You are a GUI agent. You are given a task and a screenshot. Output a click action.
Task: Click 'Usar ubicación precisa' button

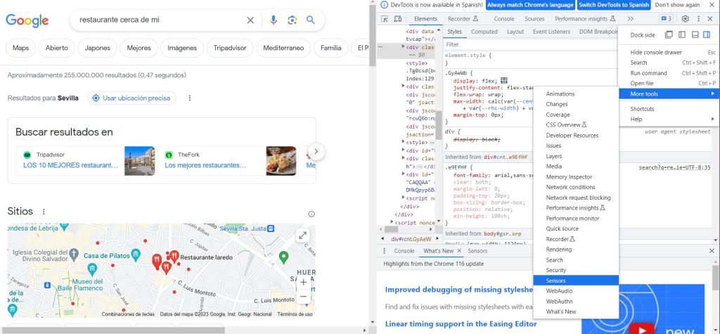[131, 98]
